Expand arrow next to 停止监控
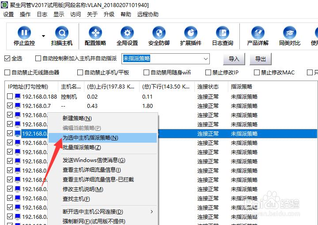The height and width of the screenshot is (225, 318). pos(43,36)
